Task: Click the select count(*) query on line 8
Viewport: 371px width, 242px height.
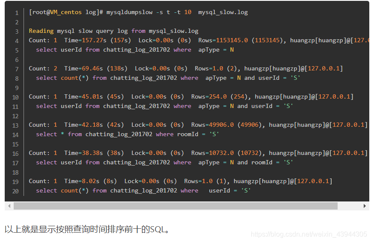Action: 168,78
